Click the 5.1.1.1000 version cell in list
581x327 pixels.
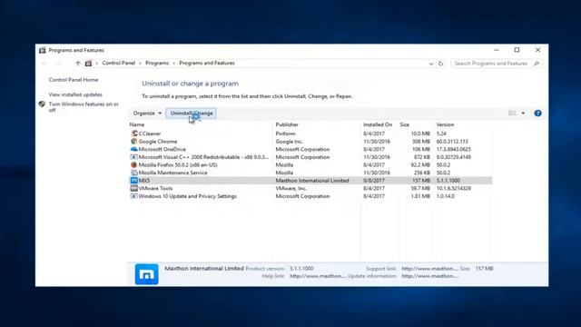coord(448,181)
